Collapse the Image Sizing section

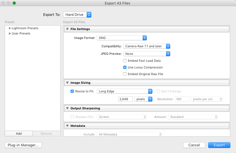pyautogui.click(x=67, y=83)
